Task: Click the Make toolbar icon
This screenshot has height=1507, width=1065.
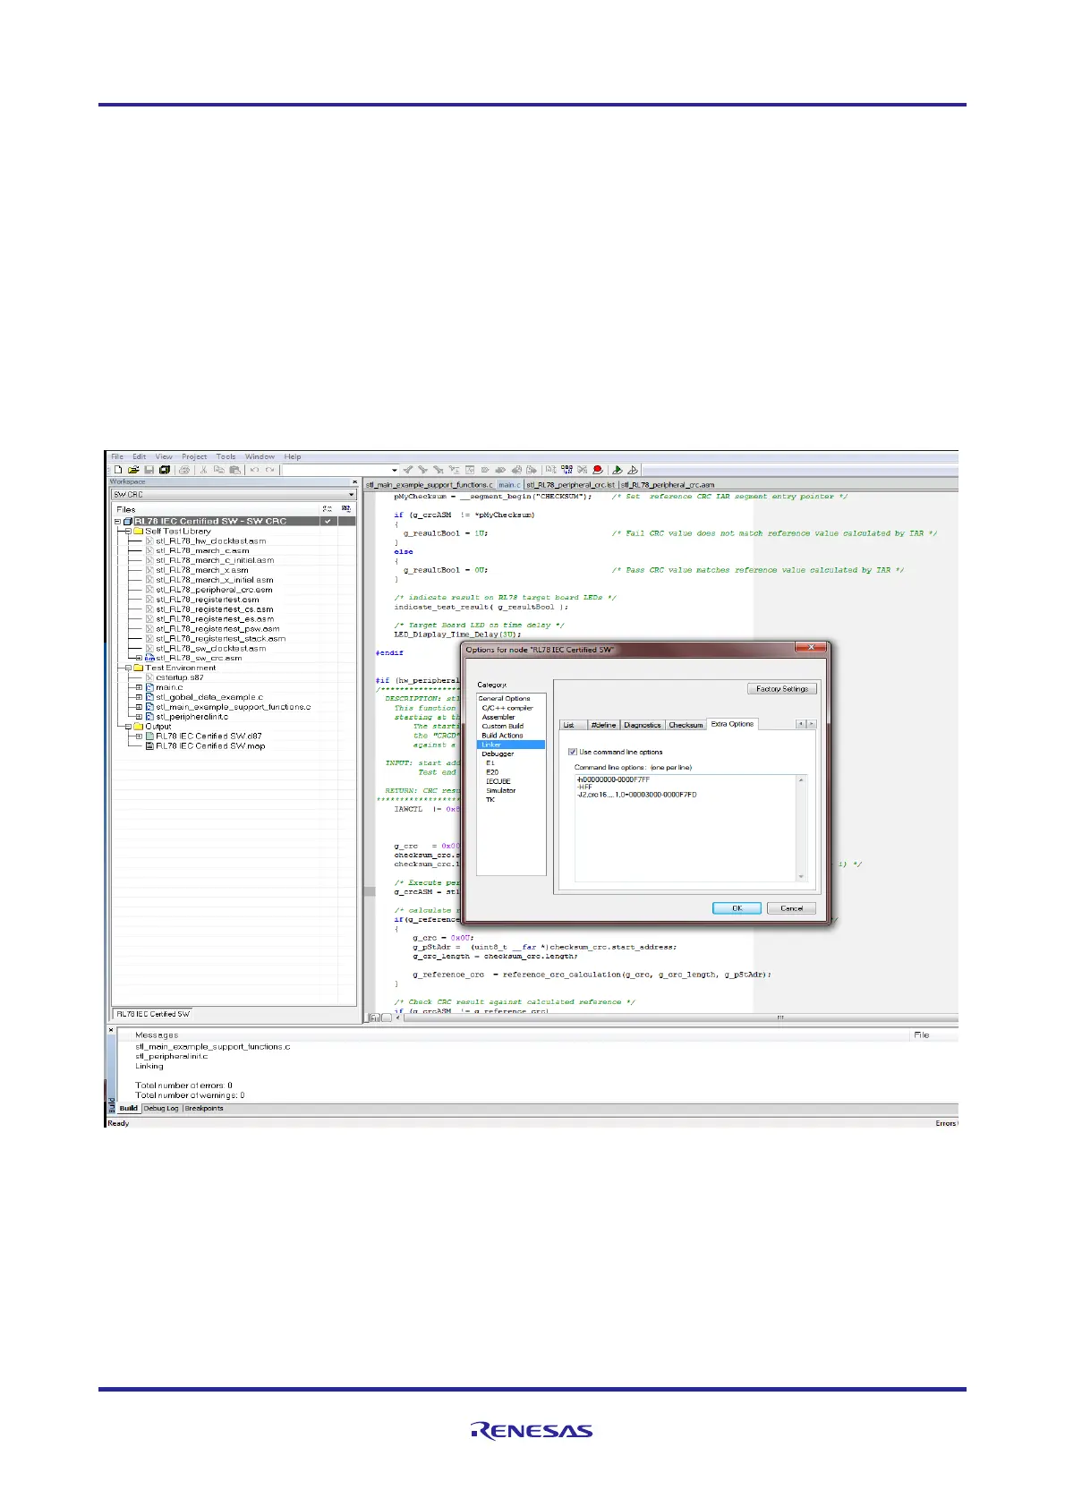Action: (x=567, y=470)
